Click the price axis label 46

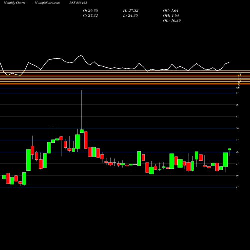click(x=237, y=105)
